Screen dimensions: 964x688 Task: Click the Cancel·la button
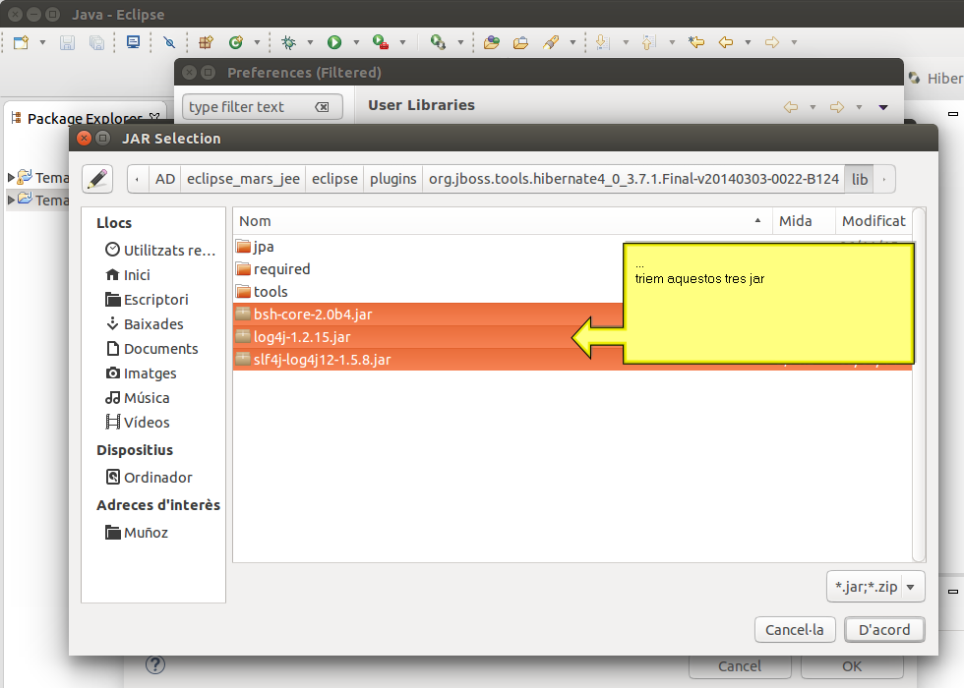click(x=795, y=630)
